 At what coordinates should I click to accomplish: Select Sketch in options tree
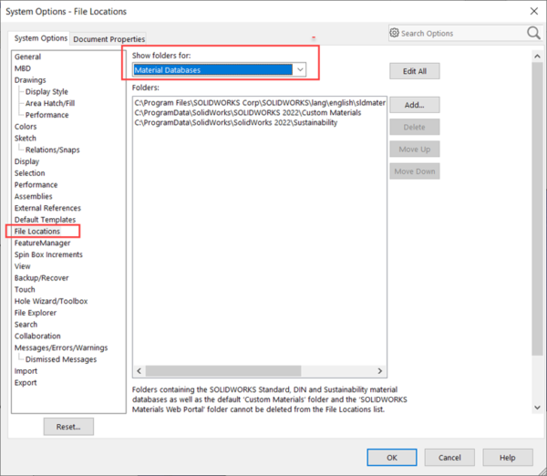point(26,139)
